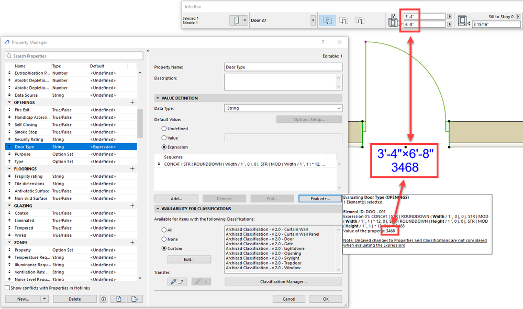
Task: Click the Delete property button
Action: [x=75, y=299]
